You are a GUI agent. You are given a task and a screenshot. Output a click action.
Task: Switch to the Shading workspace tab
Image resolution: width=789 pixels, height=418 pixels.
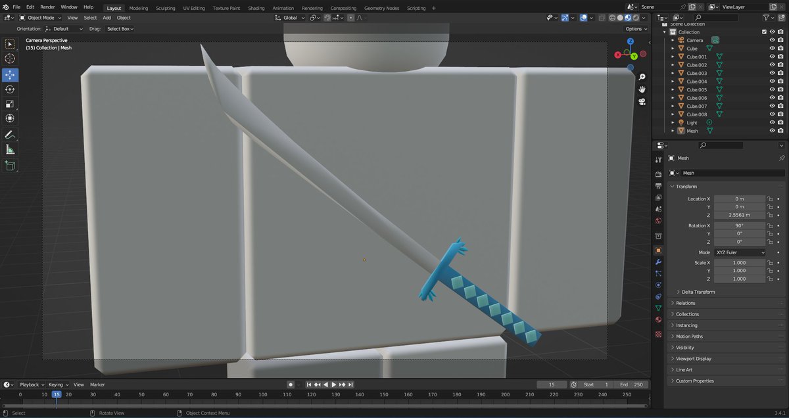tap(256, 8)
